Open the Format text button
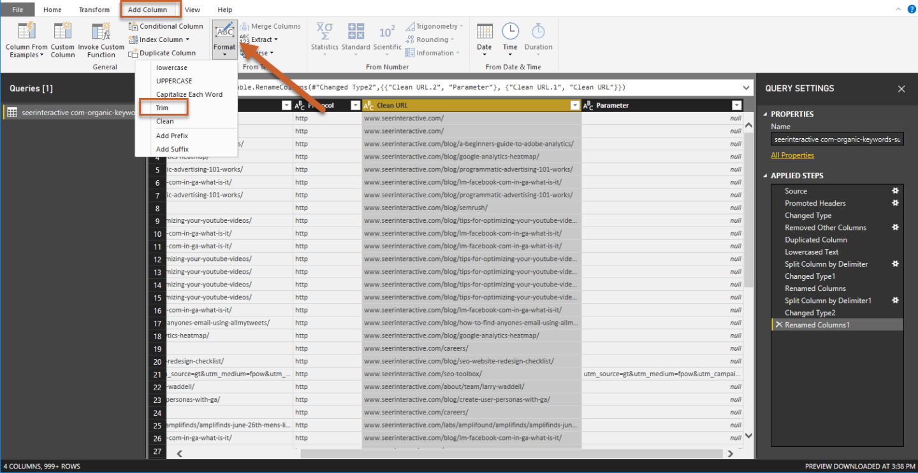918x473 pixels. tap(224, 37)
